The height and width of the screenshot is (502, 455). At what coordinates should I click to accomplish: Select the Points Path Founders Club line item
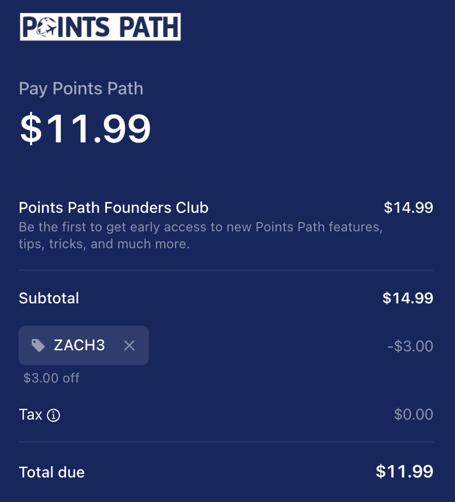coord(113,208)
